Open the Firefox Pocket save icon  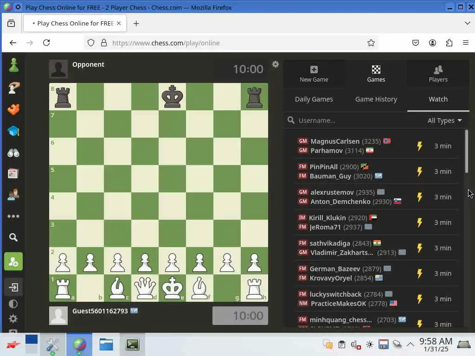pyautogui.click(x=416, y=43)
